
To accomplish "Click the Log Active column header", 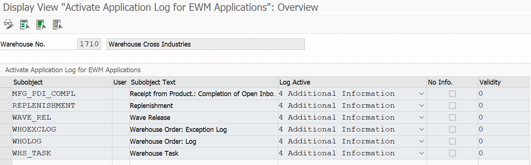I will [352, 82].
